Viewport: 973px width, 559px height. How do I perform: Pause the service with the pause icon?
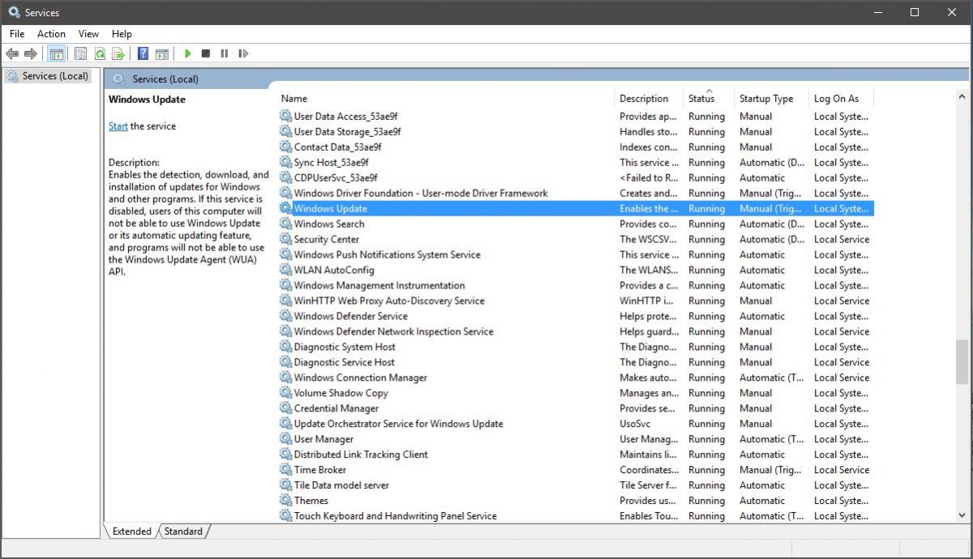pyautogui.click(x=225, y=53)
